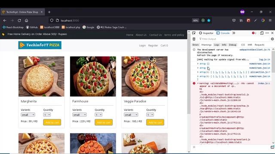The height and width of the screenshot is (154, 275).
Task: Add Farmhouse to cart
Action: [104, 122]
